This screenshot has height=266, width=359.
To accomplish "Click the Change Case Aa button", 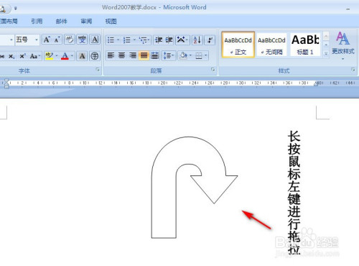I will coord(34,56).
